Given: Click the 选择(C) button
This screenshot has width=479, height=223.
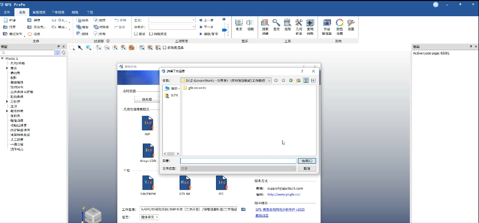Looking at the screenshot, I should tap(307, 161).
